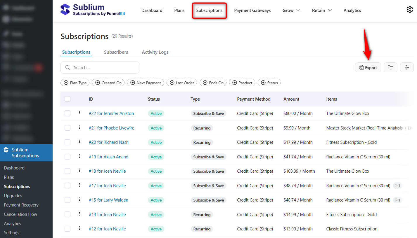Open the three-dot menu for subscription #18

point(79,171)
